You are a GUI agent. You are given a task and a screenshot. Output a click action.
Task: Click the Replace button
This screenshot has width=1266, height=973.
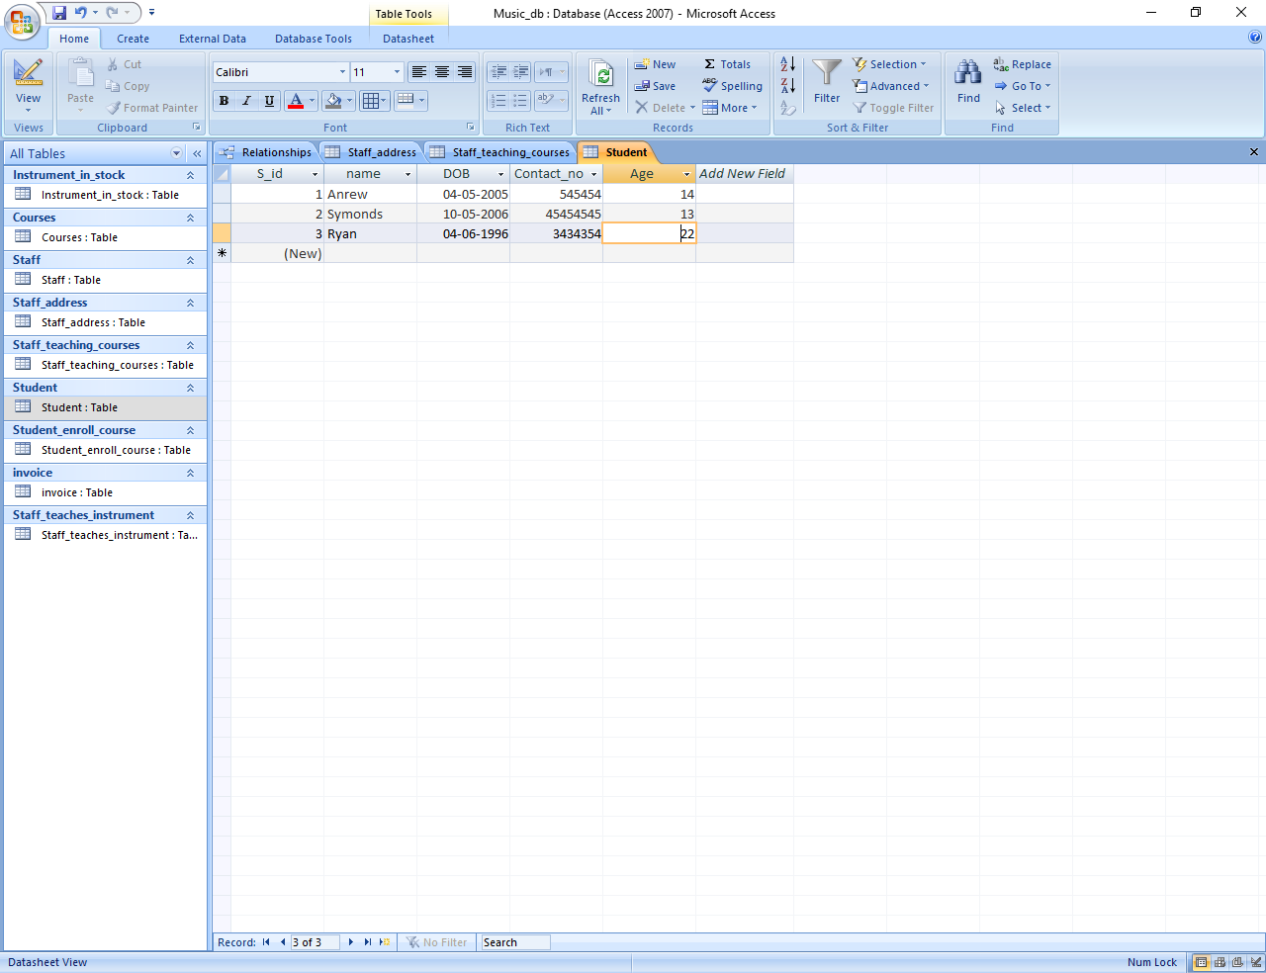click(x=1023, y=64)
